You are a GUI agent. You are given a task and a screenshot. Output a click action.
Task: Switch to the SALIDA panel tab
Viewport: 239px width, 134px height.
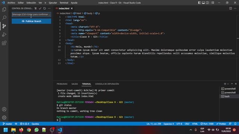coord(75,84)
